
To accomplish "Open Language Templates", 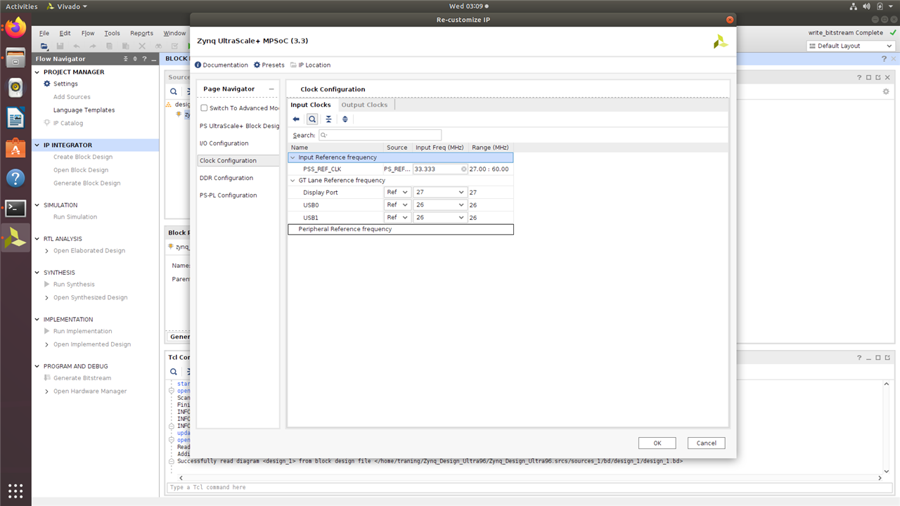I will pos(84,110).
